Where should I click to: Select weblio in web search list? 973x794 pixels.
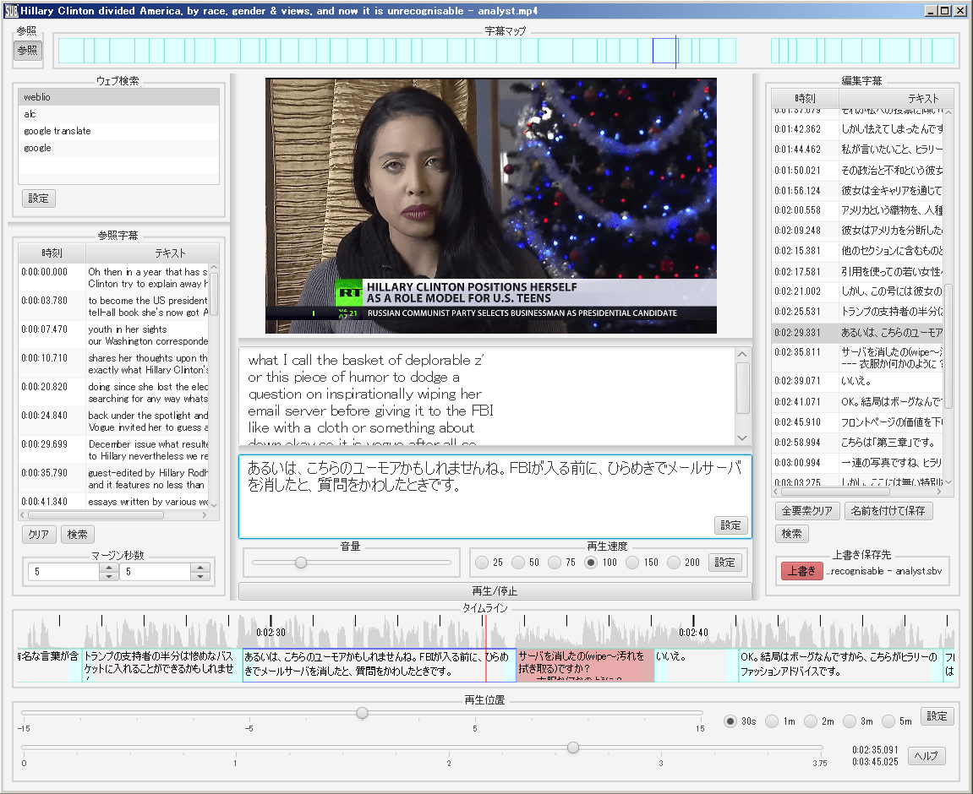(x=118, y=96)
